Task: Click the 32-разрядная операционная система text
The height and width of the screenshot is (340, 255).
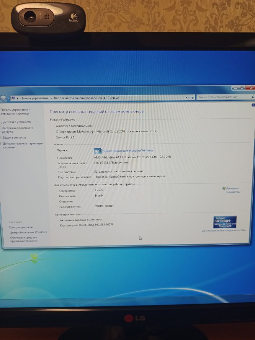Action: tap(119, 171)
